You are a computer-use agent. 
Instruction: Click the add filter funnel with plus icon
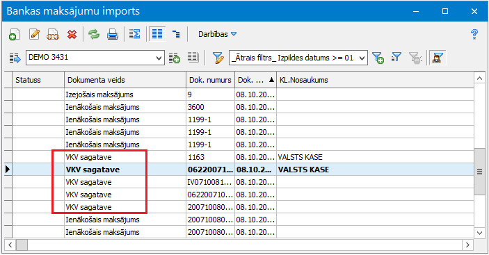click(378, 58)
